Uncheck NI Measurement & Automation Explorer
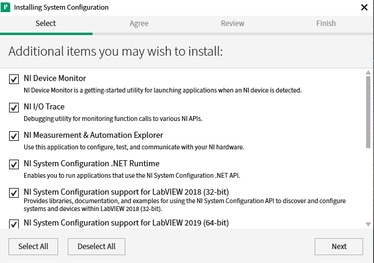 tap(14, 136)
